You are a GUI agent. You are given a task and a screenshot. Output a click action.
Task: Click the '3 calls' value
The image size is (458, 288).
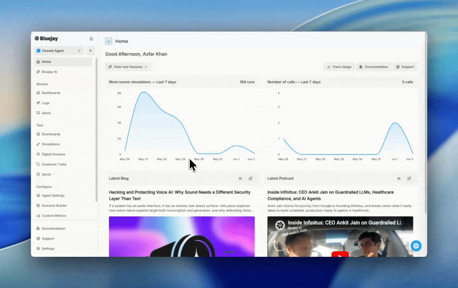pyautogui.click(x=408, y=82)
